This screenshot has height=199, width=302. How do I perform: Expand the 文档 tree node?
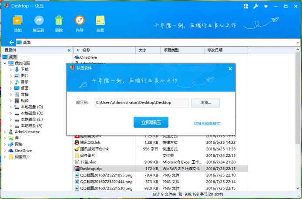coord(11,94)
